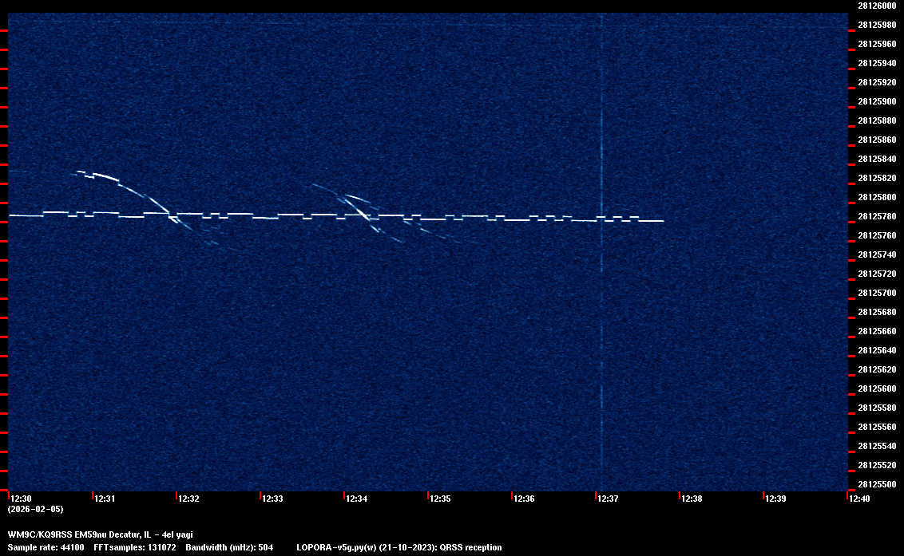904x556 pixels.
Task: Select the 28125500 frequency label
Action: tap(876, 484)
